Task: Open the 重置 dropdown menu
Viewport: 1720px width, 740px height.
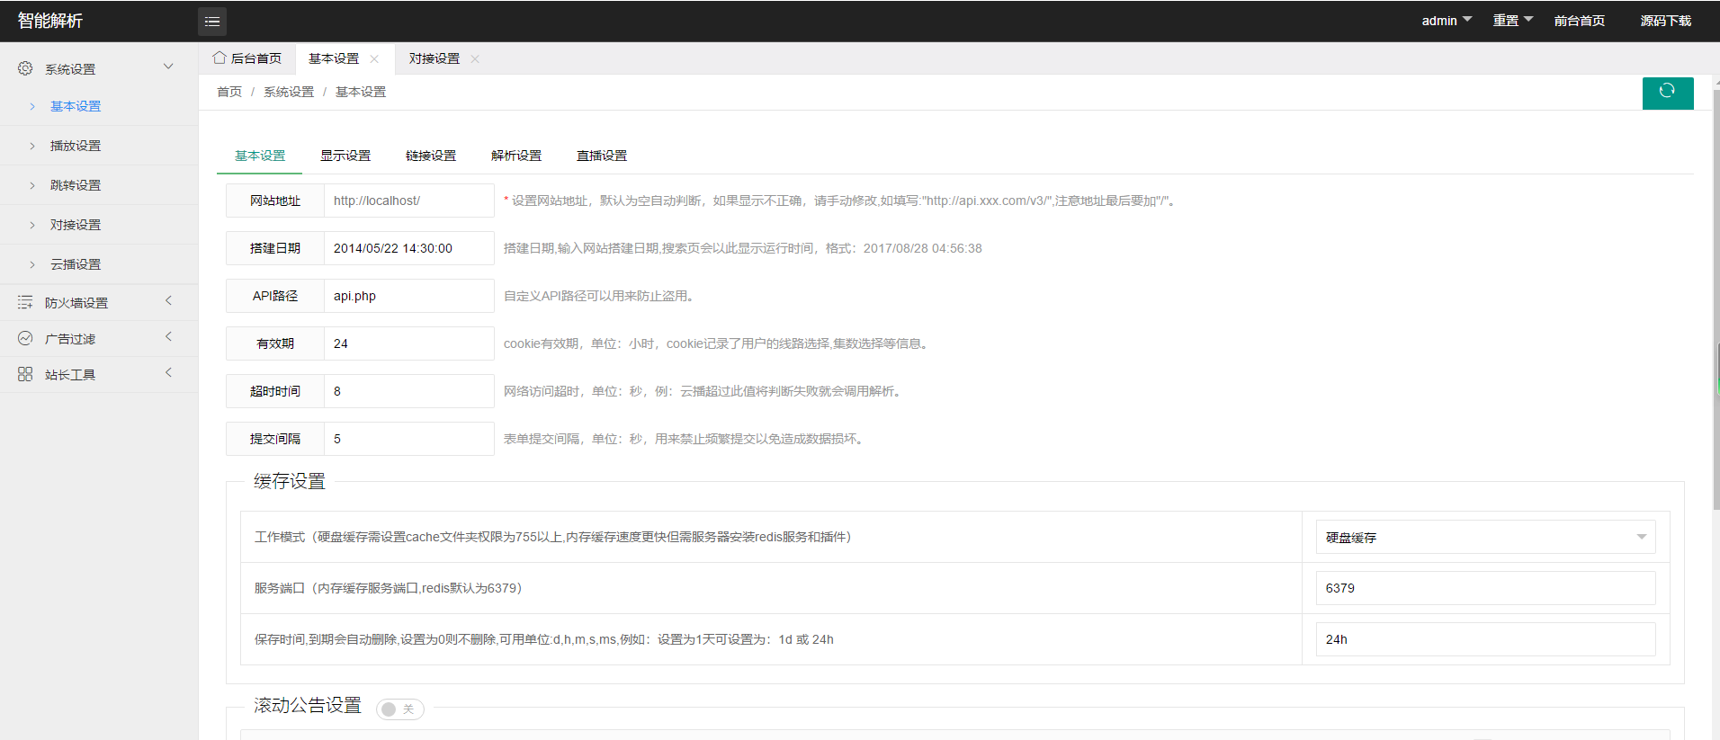Action: (1513, 21)
